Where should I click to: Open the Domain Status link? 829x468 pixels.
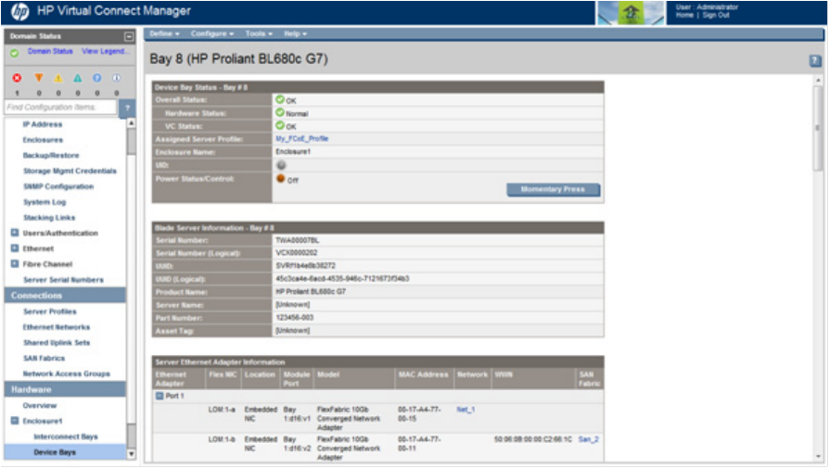(50, 51)
